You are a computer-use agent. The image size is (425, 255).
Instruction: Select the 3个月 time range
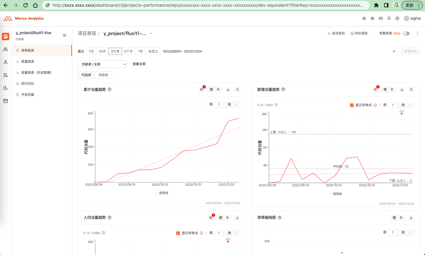115,51
